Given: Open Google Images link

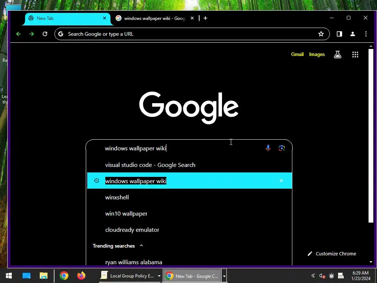Looking at the screenshot, I should [x=317, y=55].
